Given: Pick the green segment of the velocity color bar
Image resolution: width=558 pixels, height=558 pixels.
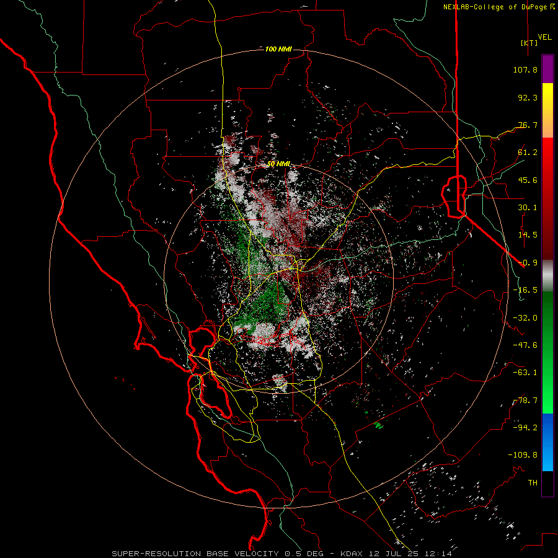Looking at the screenshot, I should [x=547, y=352].
